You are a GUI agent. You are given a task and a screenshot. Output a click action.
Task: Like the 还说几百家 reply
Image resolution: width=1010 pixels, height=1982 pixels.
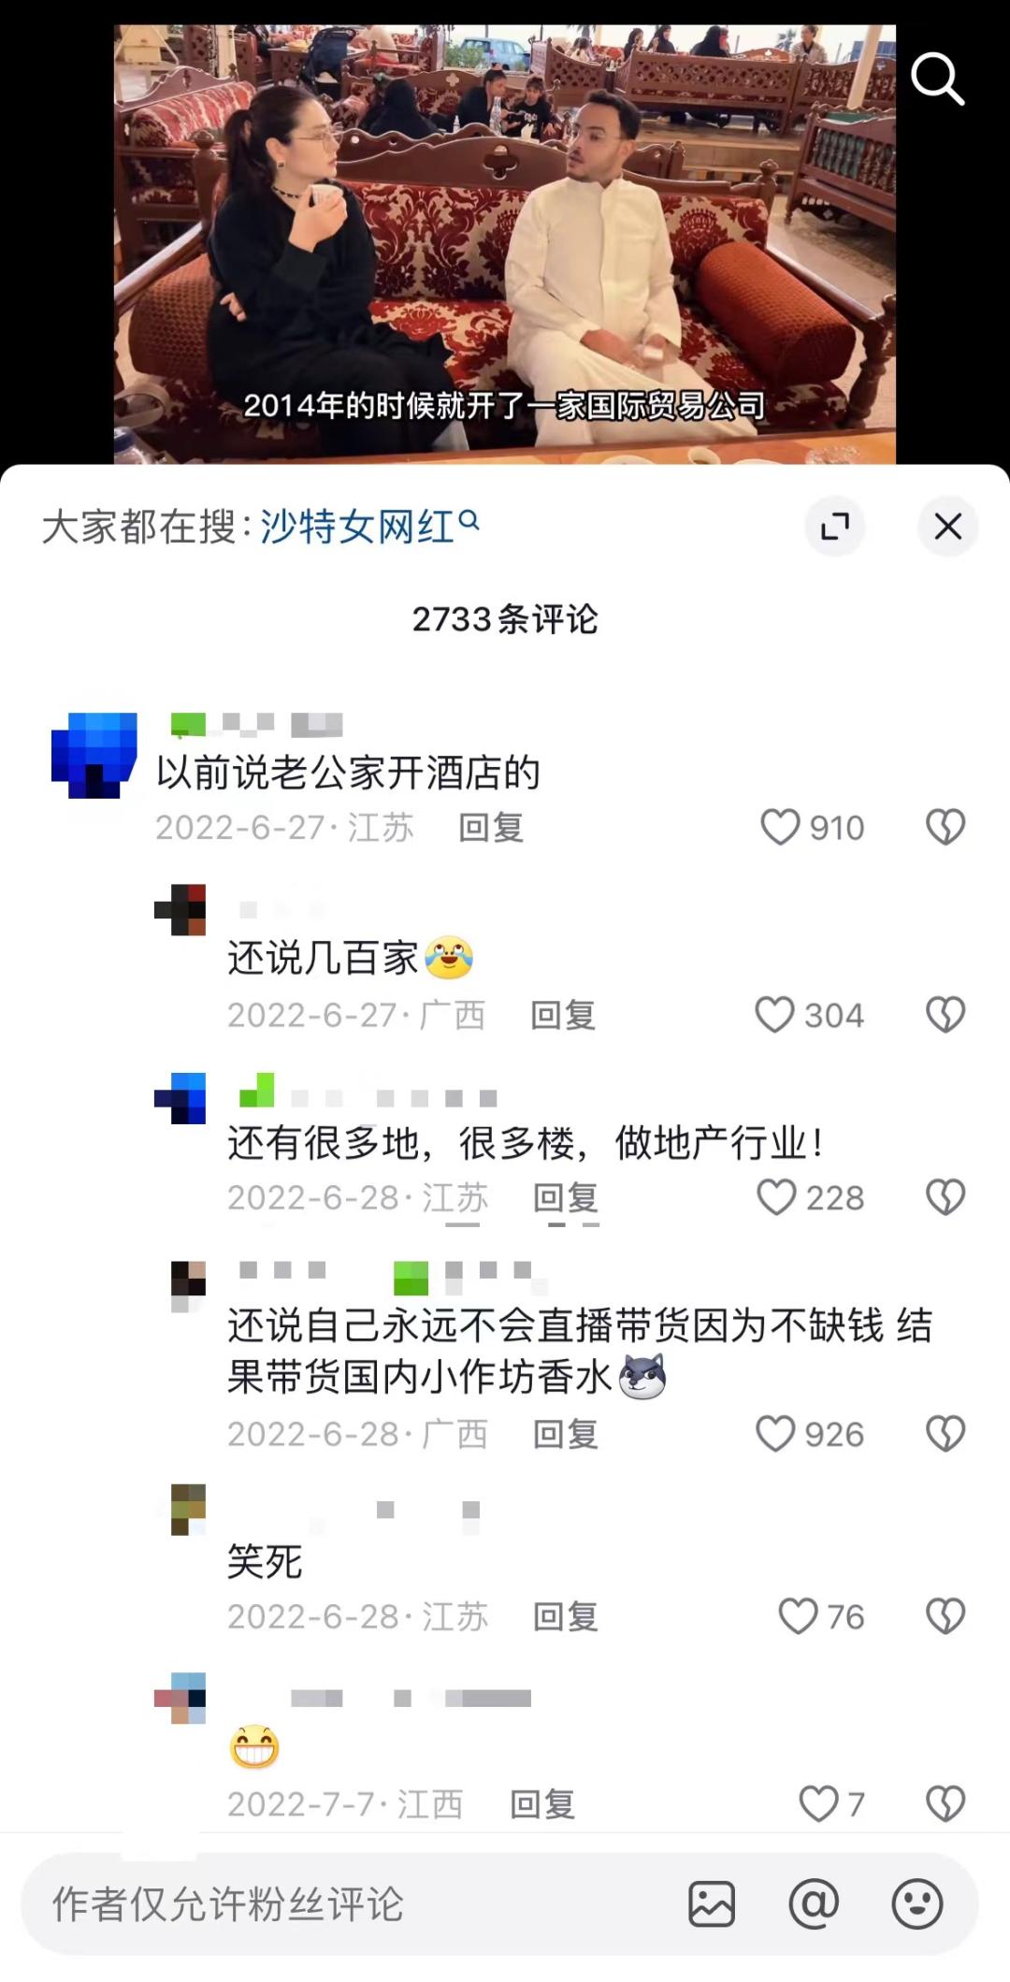click(774, 1014)
